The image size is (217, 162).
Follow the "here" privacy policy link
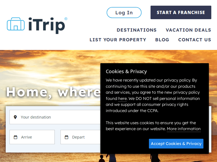pos(122,99)
